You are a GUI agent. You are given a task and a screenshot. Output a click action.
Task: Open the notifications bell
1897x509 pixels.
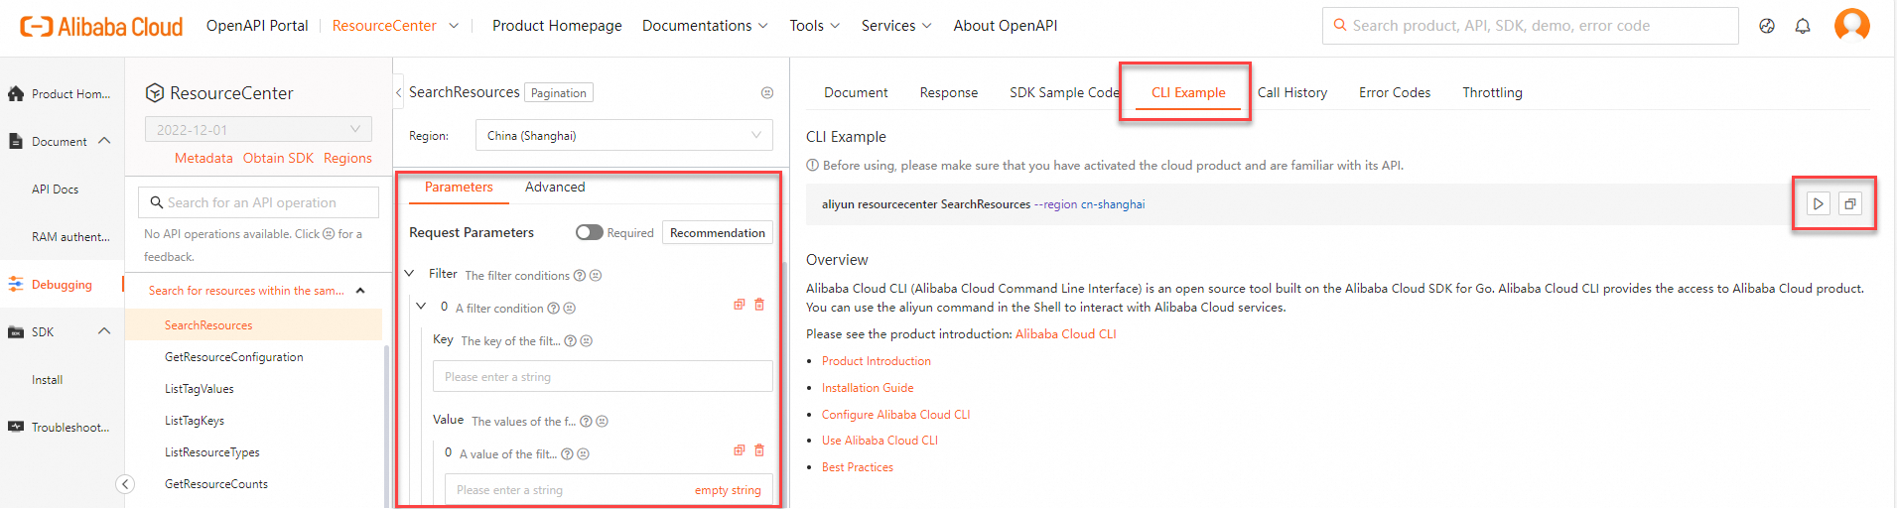pyautogui.click(x=1803, y=26)
